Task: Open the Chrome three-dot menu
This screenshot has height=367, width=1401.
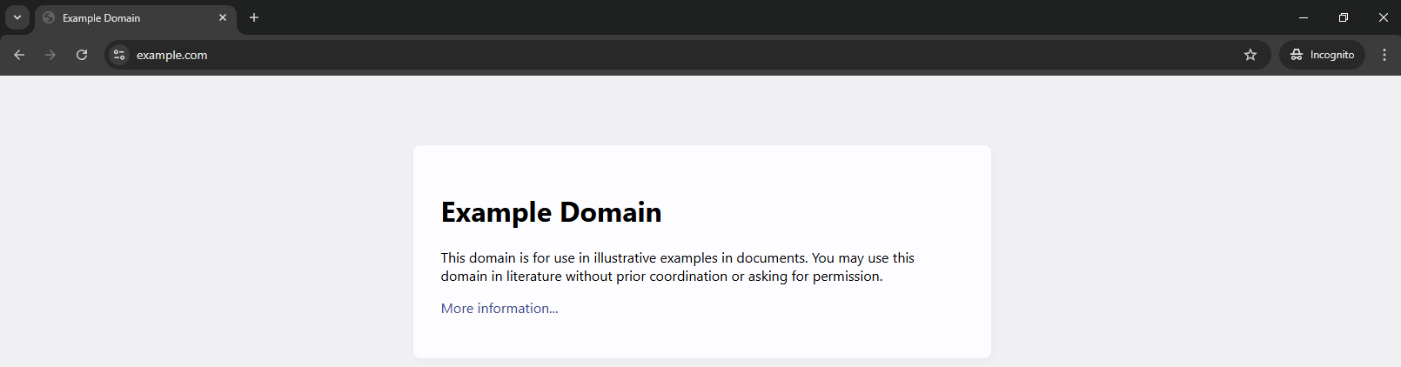Action: point(1384,55)
